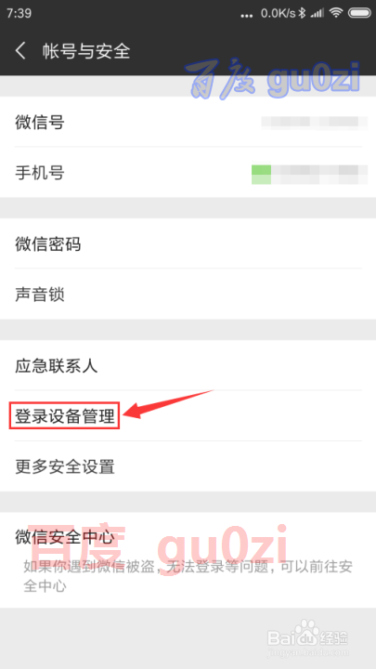Open 更多安全设置

pyautogui.click(x=188, y=466)
